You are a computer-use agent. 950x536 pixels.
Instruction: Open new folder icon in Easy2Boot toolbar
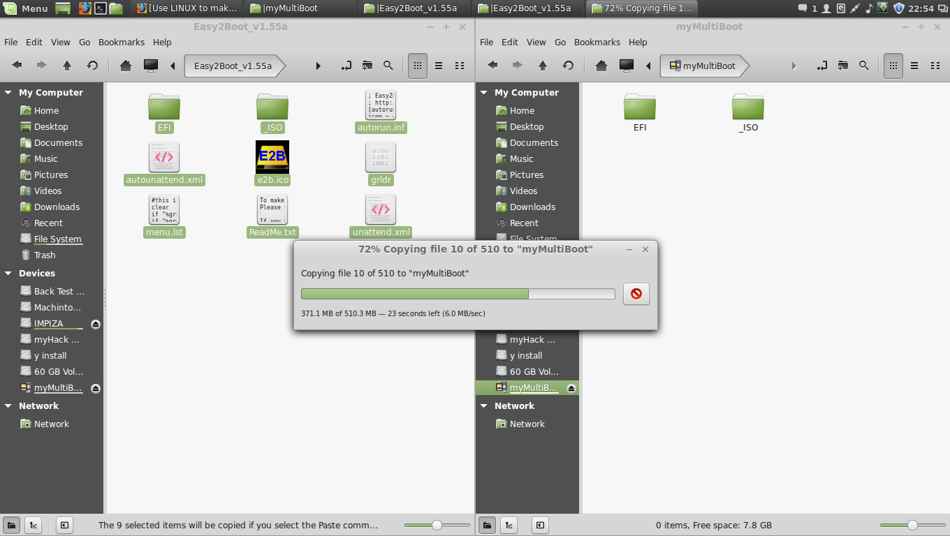[367, 66]
